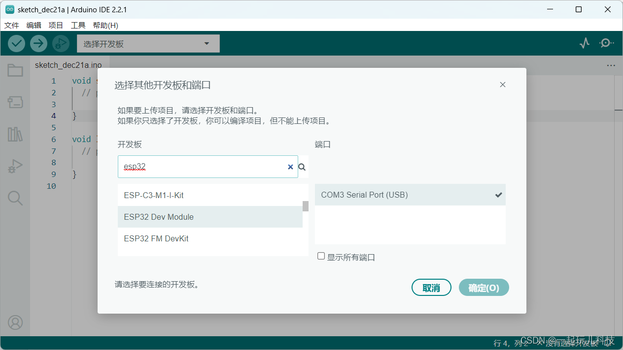The image size is (623, 350).
Task: Select the COM3 Serial Port (USB)
Action: (x=410, y=195)
